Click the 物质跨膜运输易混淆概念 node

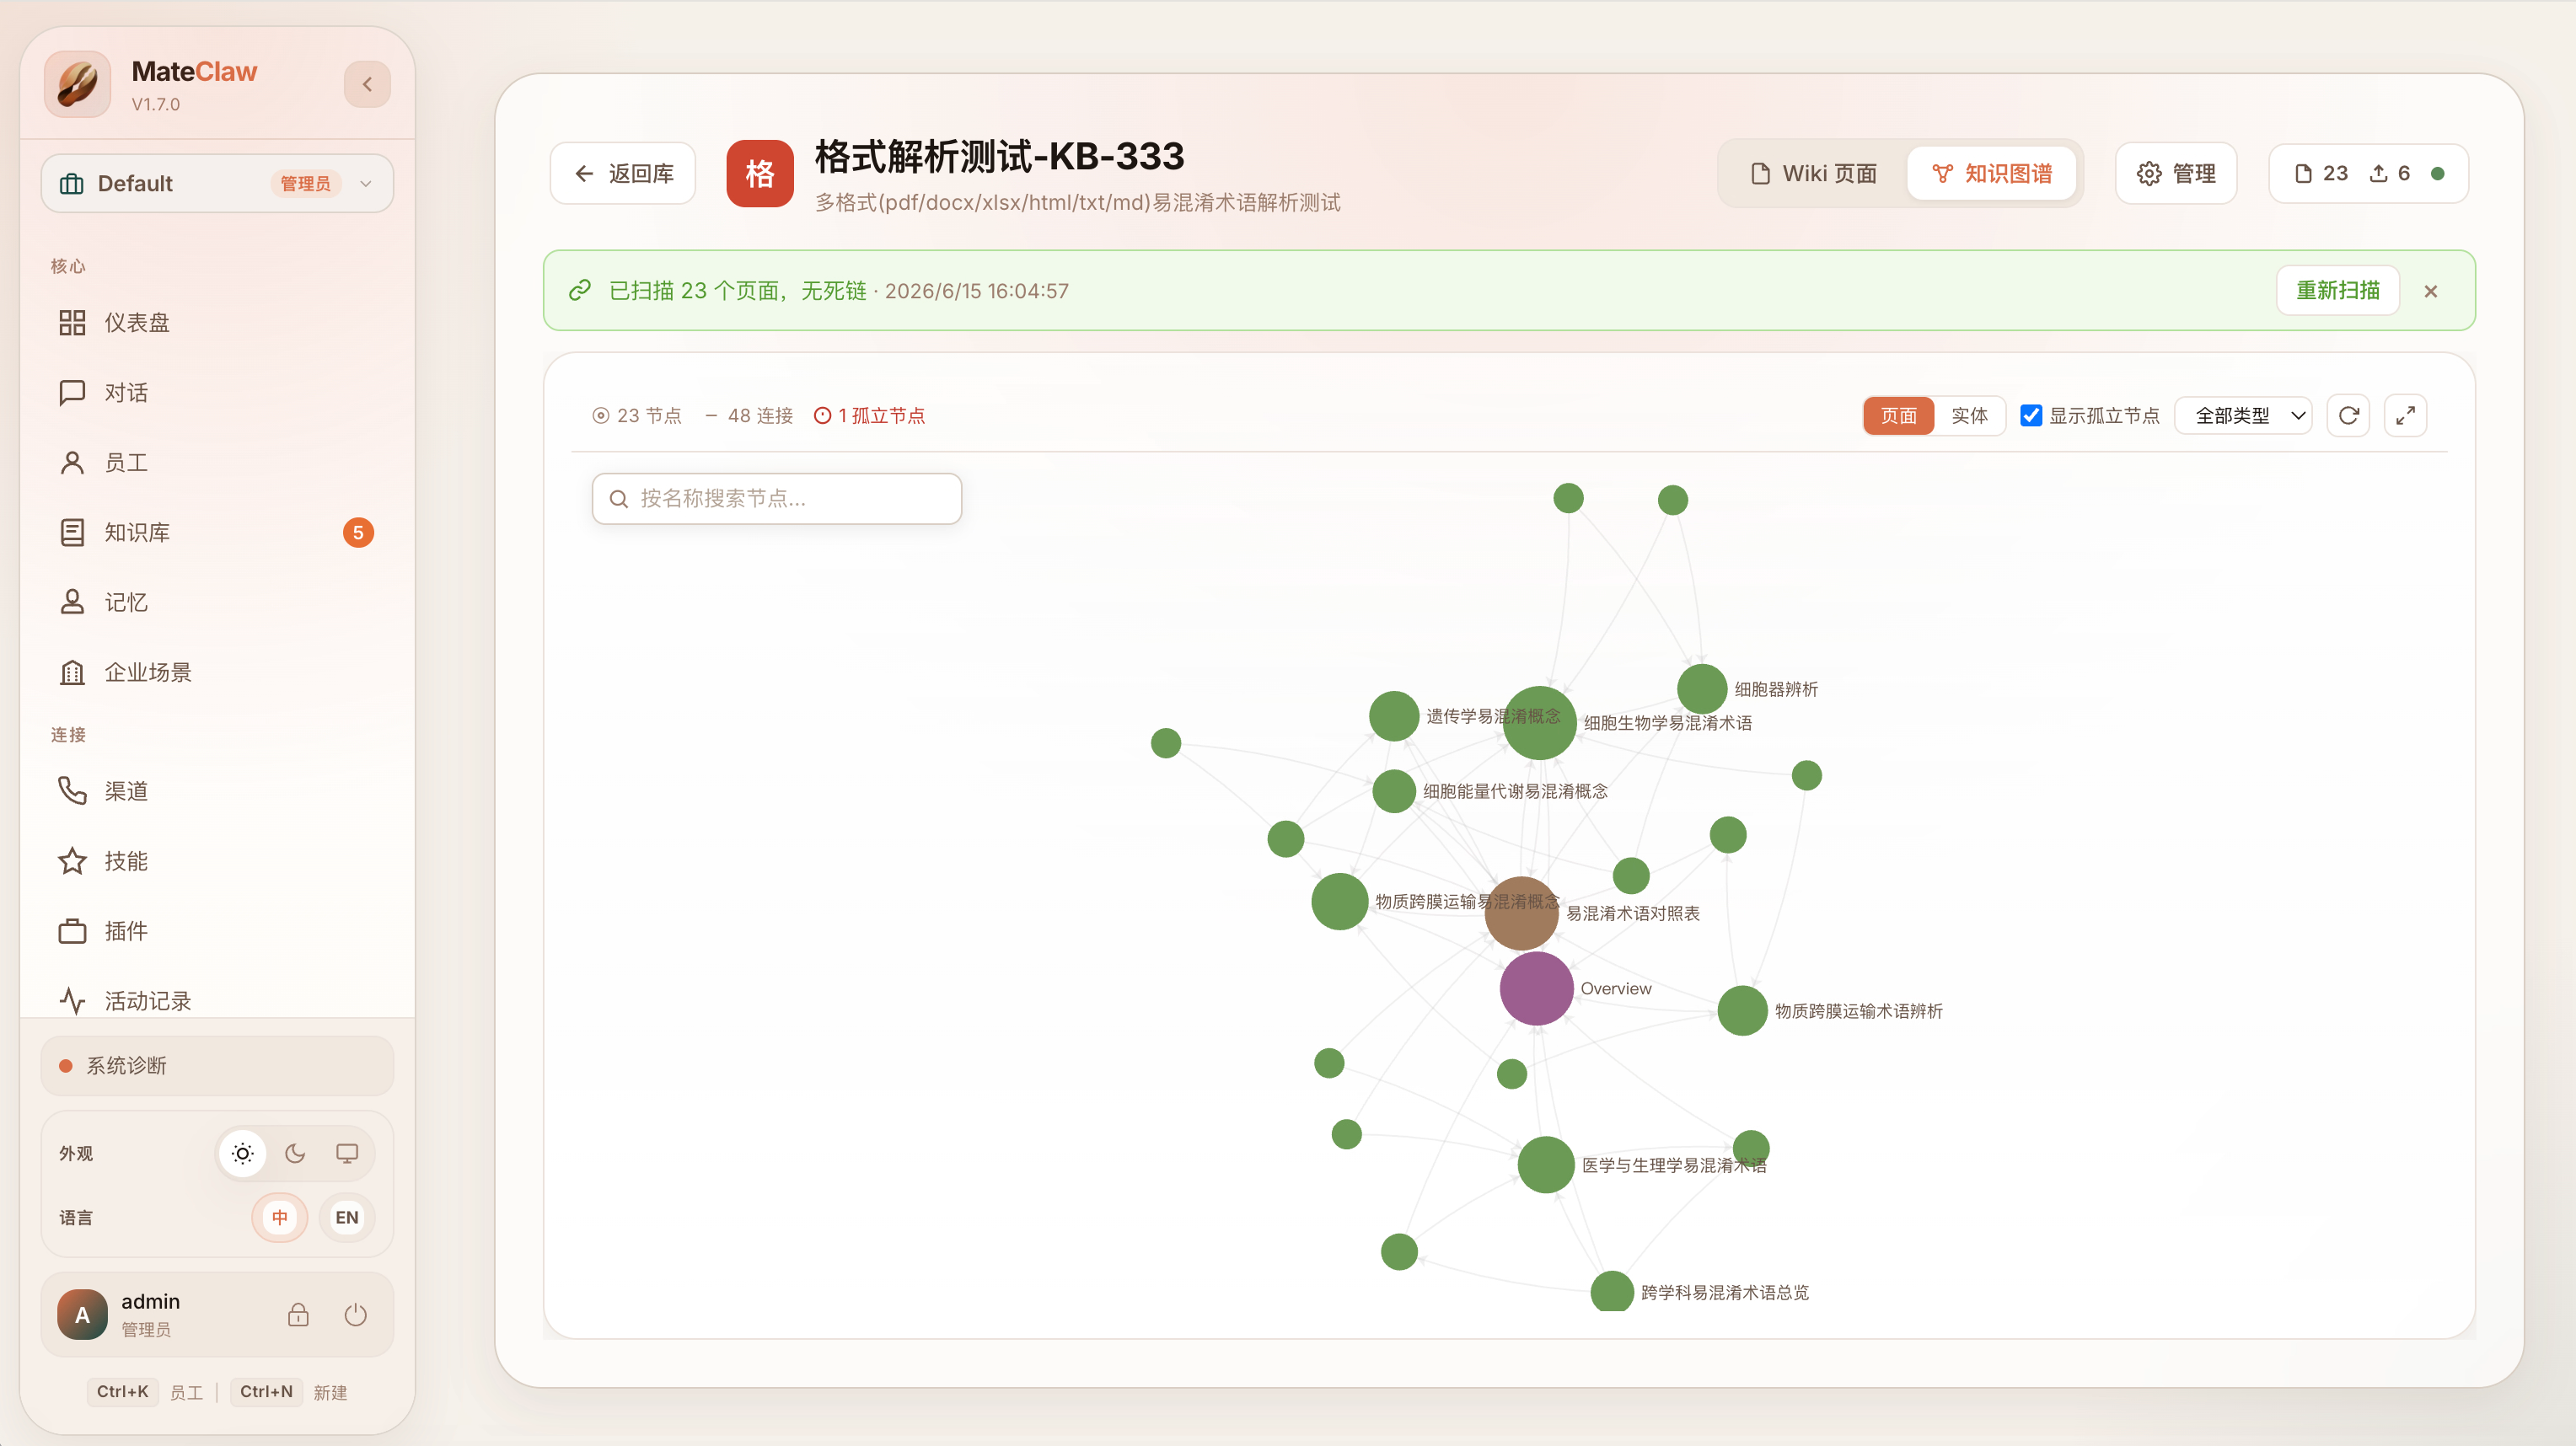[1340, 901]
